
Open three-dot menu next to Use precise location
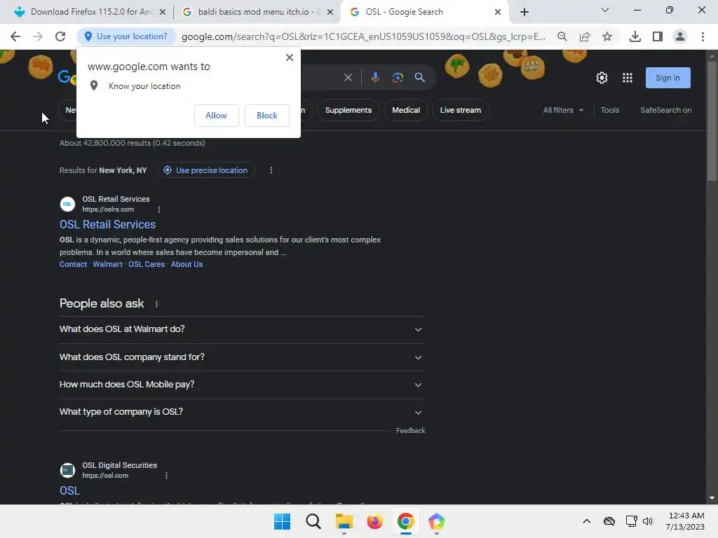[x=271, y=170]
